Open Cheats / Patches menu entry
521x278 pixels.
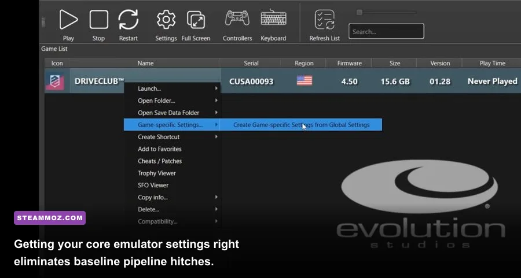(172, 161)
